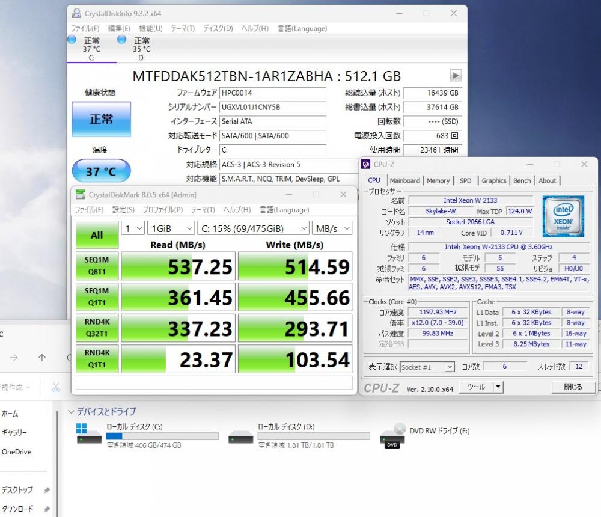601x517 pixels.
Task: Click the ツール button in CPU-Z
Action: tap(476, 387)
